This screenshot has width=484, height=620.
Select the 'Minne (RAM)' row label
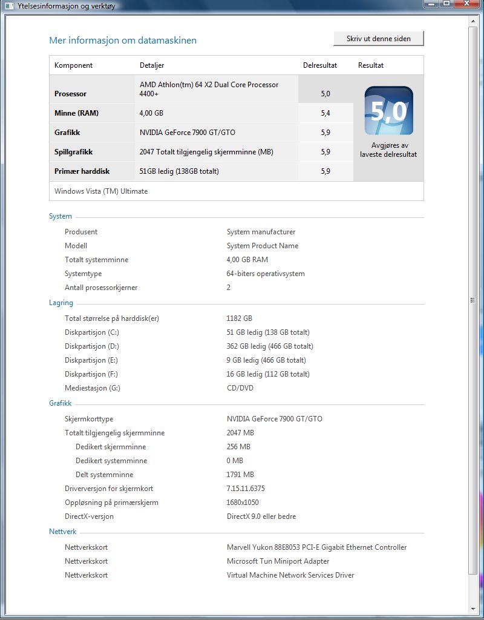(x=77, y=113)
